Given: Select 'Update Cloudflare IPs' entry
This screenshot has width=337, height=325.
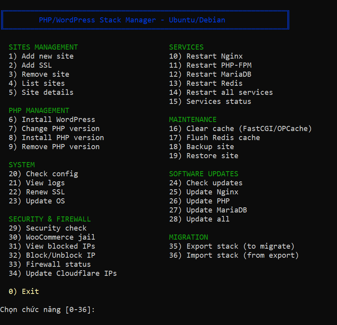Looking at the screenshot, I should click(x=63, y=273).
